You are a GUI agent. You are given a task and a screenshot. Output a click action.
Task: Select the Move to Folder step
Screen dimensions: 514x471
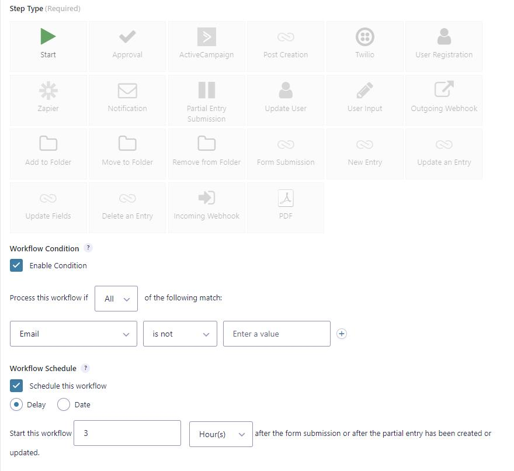127,154
